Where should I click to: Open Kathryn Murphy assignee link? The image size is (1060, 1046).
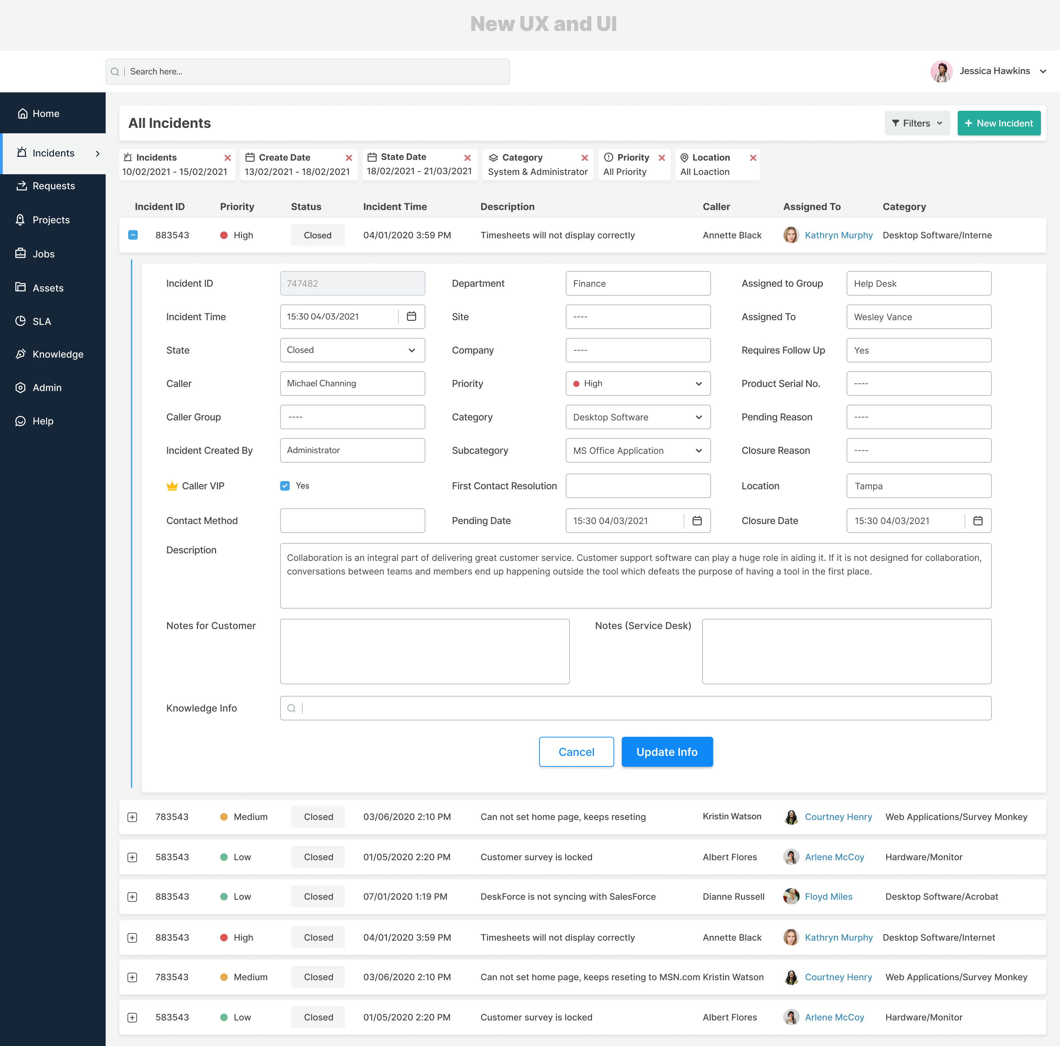pyautogui.click(x=838, y=236)
